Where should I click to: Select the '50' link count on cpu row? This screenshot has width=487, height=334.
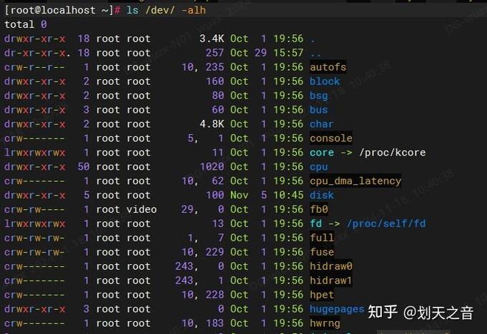point(84,167)
